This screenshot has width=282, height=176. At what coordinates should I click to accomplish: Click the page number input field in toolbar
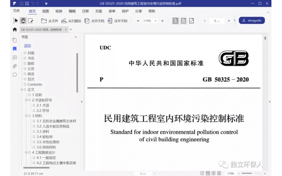pos(215,21)
